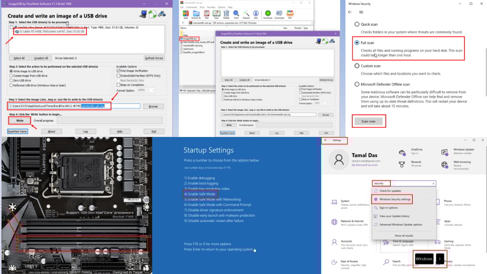This screenshot has width=487, height=274.
Task: Open WinRAR VirusScan tool
Action: pyautogui.click(x=268, y=14)
